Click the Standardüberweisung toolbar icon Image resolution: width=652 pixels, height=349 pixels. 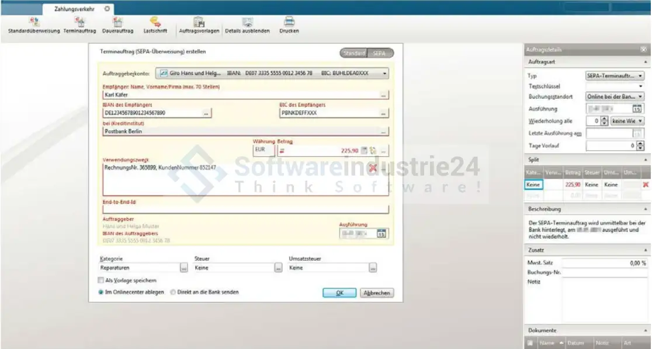[34, 22]
